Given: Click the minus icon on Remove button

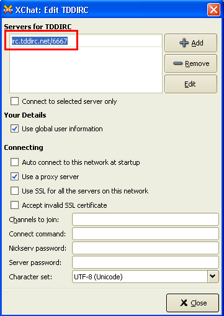Looking at the screenshot, I should 177,63.
